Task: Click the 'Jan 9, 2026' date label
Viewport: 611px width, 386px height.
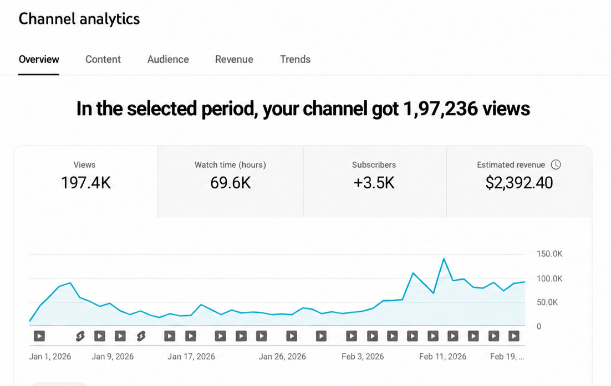Action: [x=113, y=357]
